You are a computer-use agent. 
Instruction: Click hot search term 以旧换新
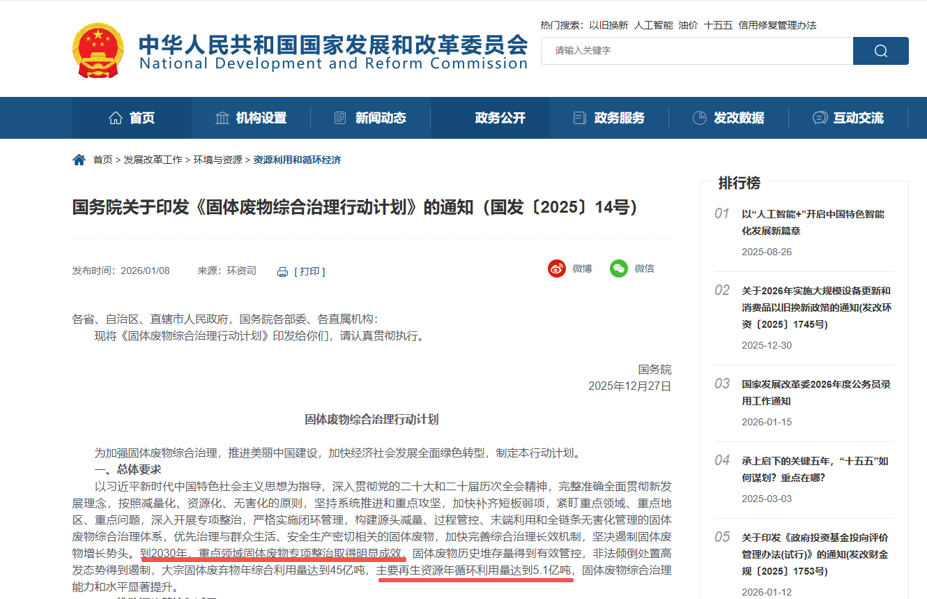coord(608,25)
